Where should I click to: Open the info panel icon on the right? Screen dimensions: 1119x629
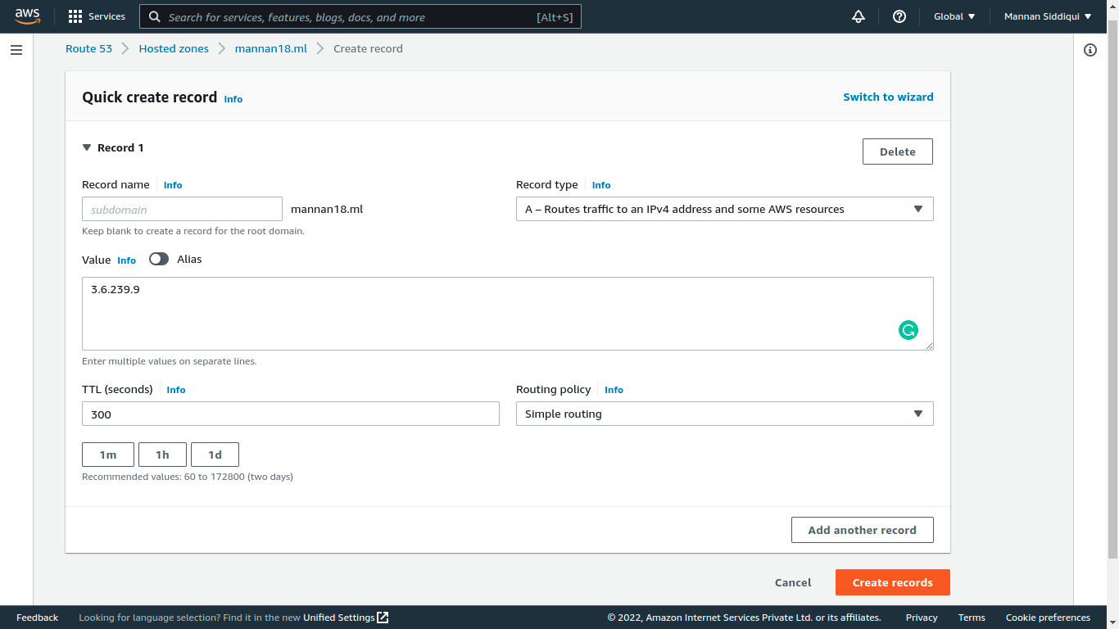click(1090, 50)
